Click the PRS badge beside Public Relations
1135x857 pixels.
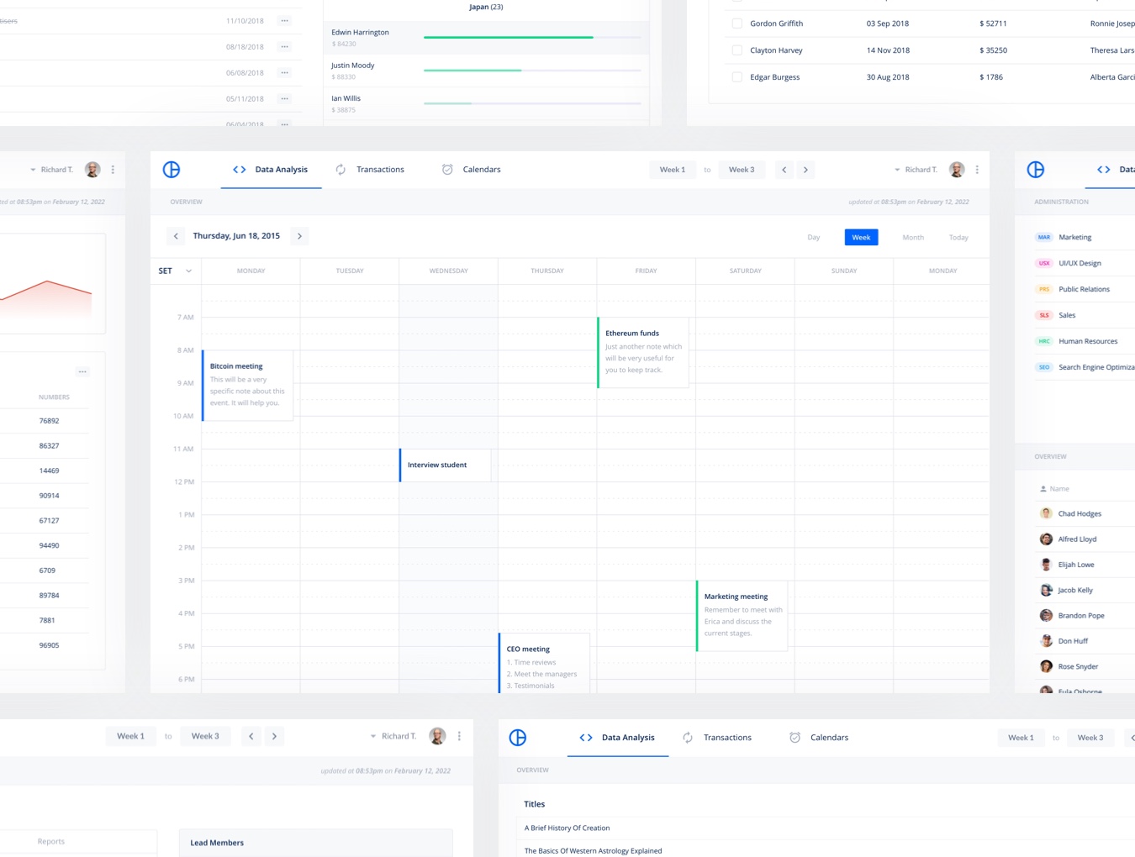(1044, 290)
